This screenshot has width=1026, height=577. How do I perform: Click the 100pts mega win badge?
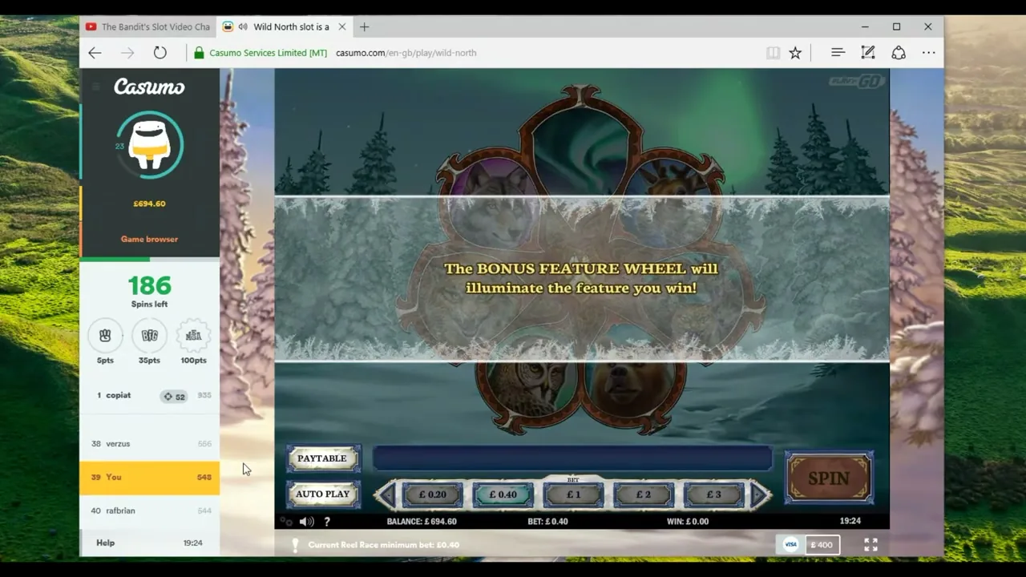193,336
